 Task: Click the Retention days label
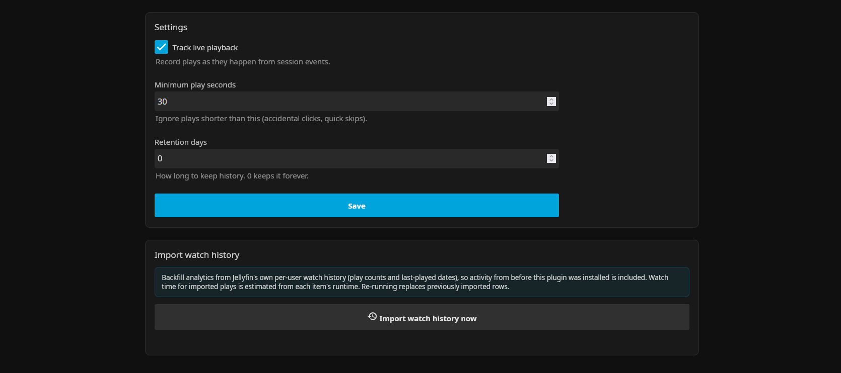(181, 142)
